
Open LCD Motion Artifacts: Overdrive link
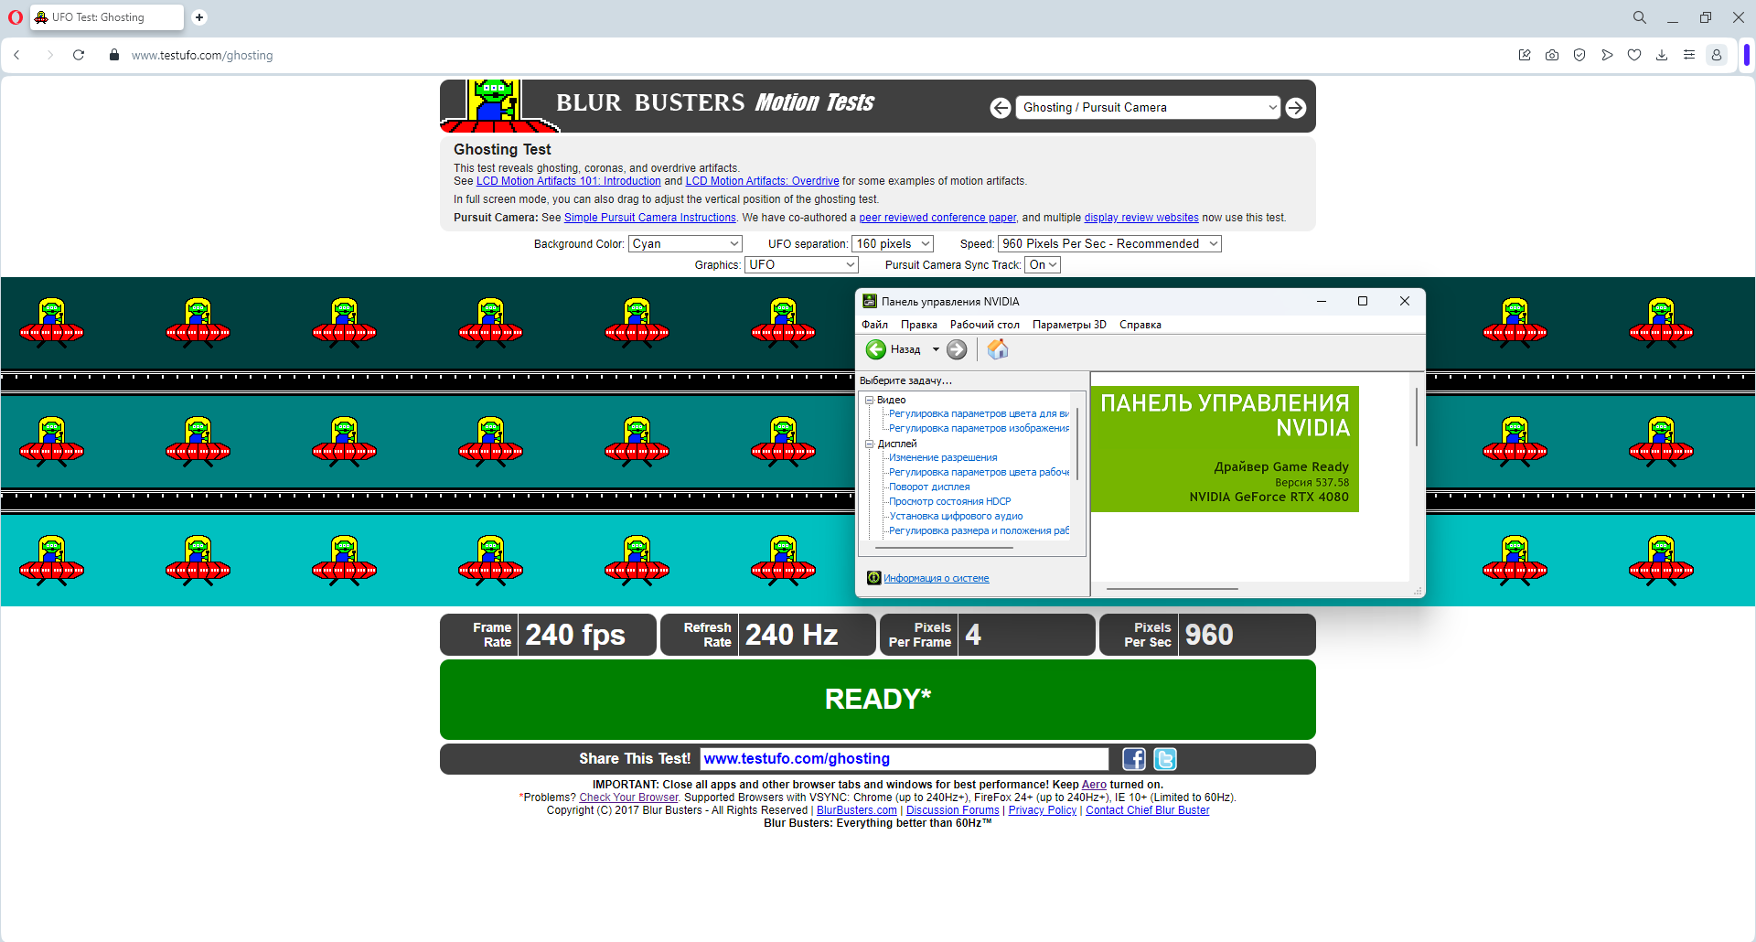point(762,181)
